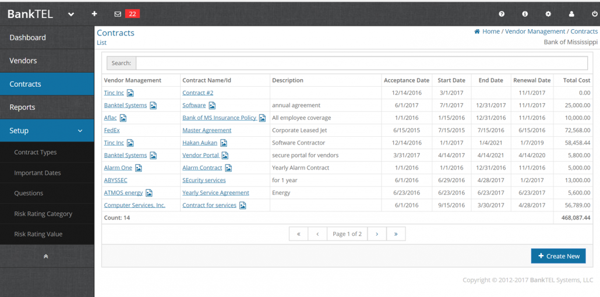Click the info circle icon

click(x=525, y=14)
